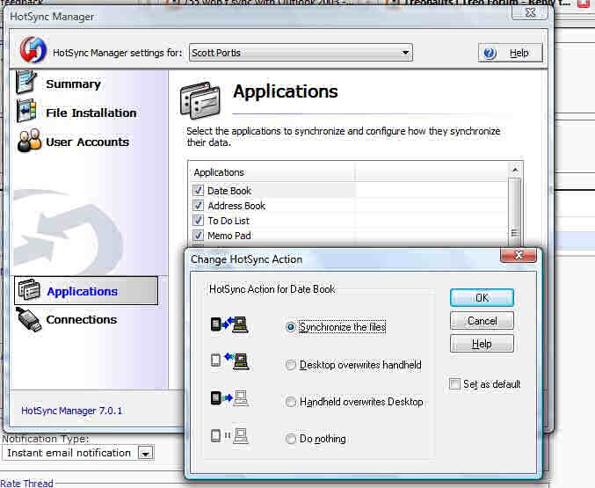The width and height of the screenshot is (595, 488).
Task: Click the Connections USB cable icon
Action: [29, 319]
